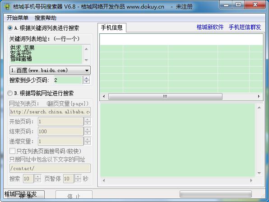The width and height of the screenshot is (269, 202).
Task: Click the lower log pane scroll down arrow
Action: point(259,174)
